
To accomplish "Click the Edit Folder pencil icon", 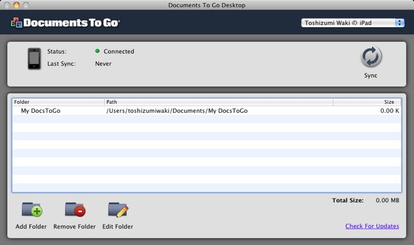I will pos(118,210).
